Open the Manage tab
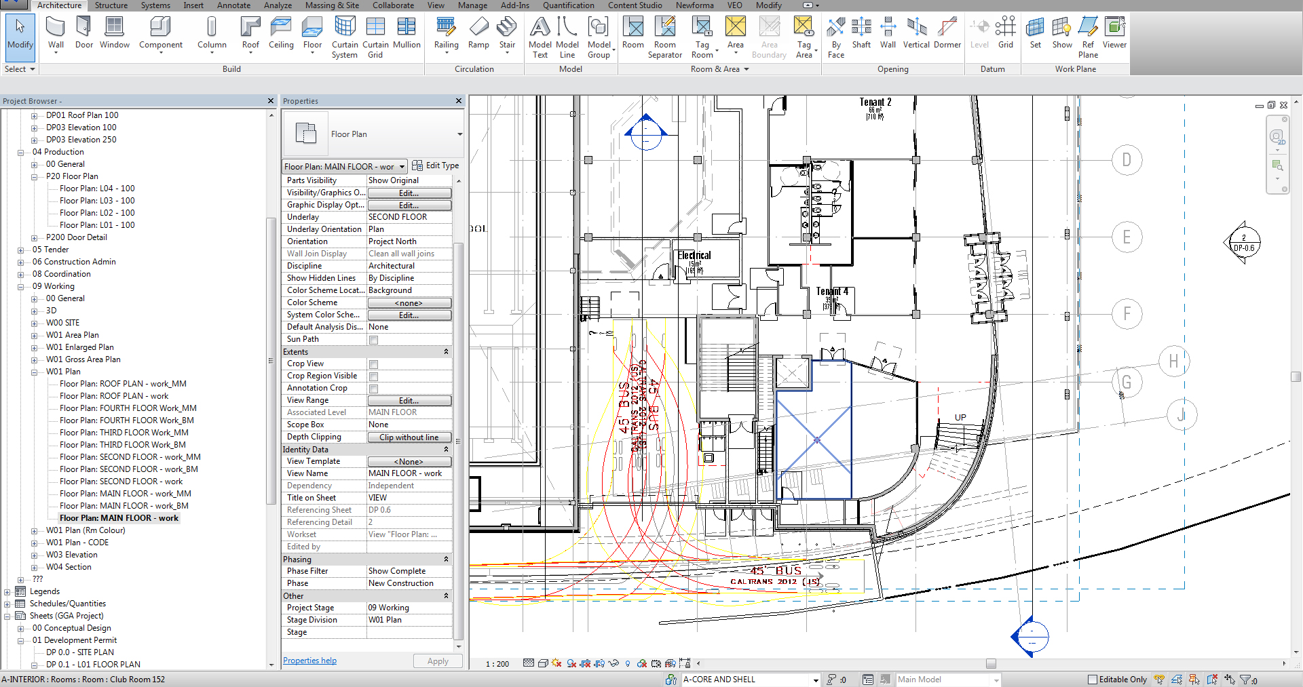Screen dimensions: 1303x687 [x=472, y=5]
